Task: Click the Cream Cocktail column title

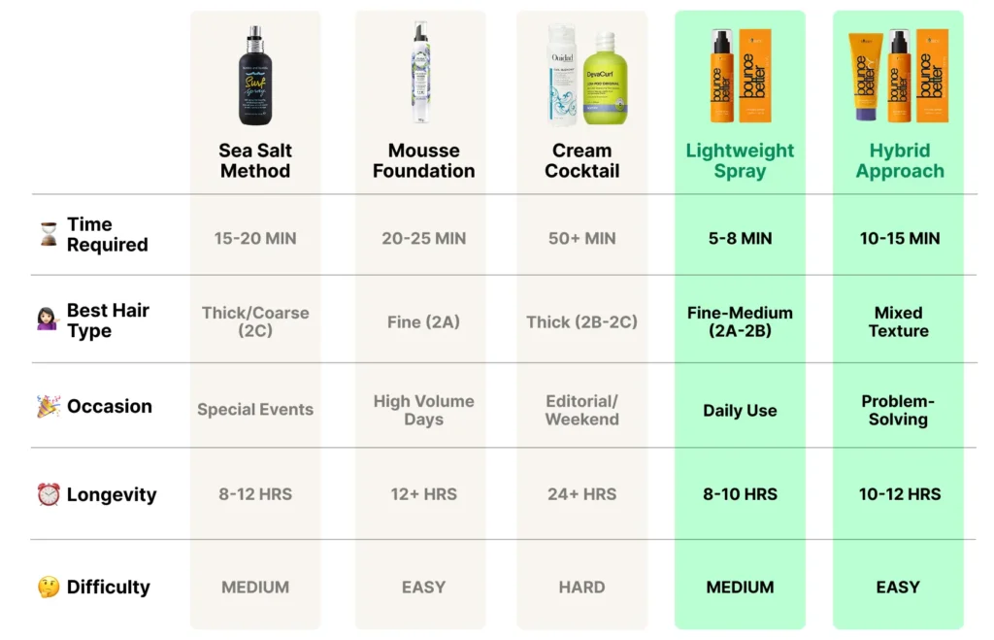Action: click(x=582, y=160)
